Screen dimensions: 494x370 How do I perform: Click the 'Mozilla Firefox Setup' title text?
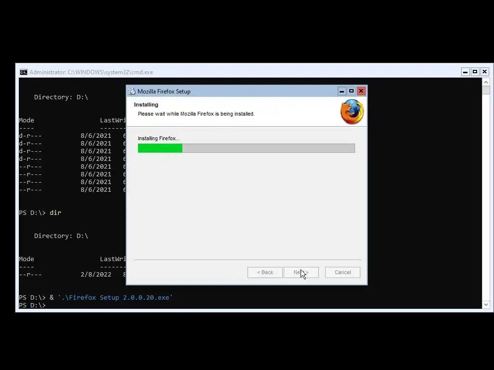[x=164, y=92]
